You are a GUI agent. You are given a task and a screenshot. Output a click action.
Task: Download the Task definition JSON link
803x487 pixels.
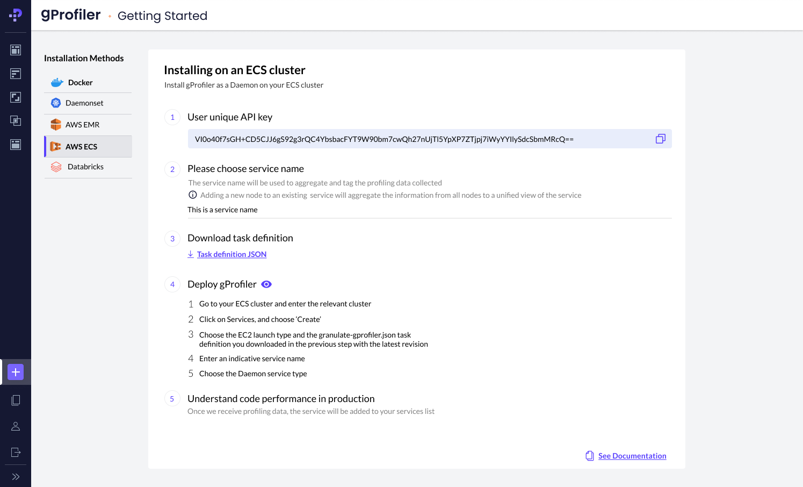[x=231, y=254]
